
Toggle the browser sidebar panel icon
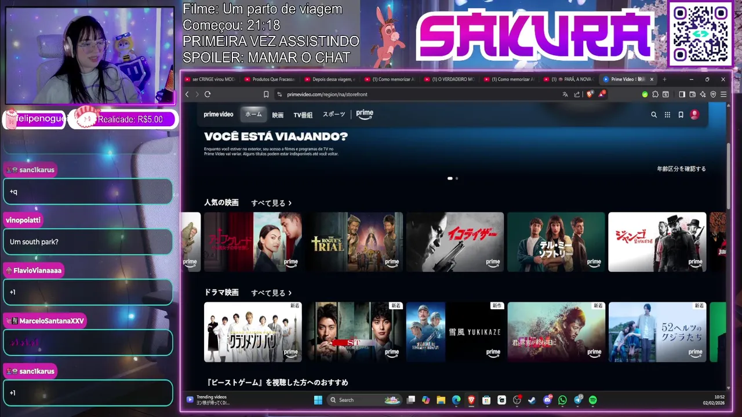point(682,94)
